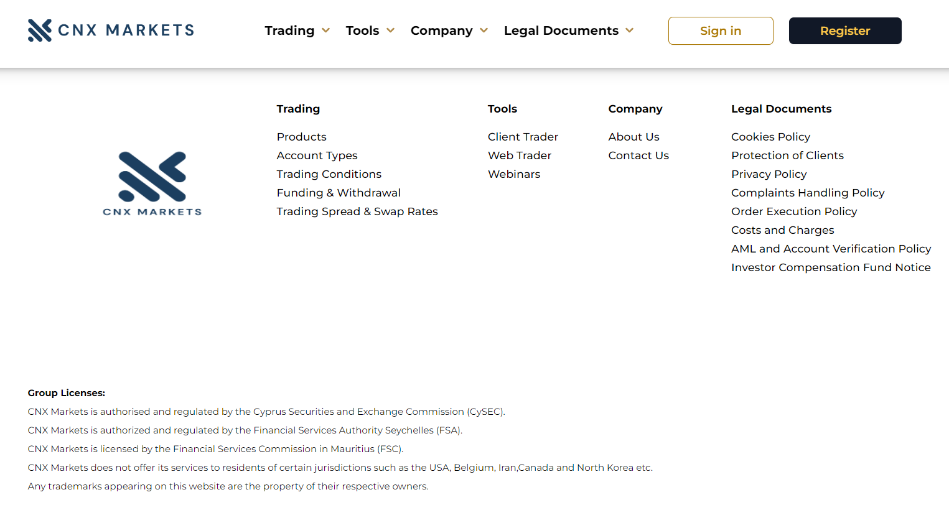Click the FSA Seychelles license statement
The width and height of the screenshot is (949, 505).
pyautogui.click(x=245, y=430)
